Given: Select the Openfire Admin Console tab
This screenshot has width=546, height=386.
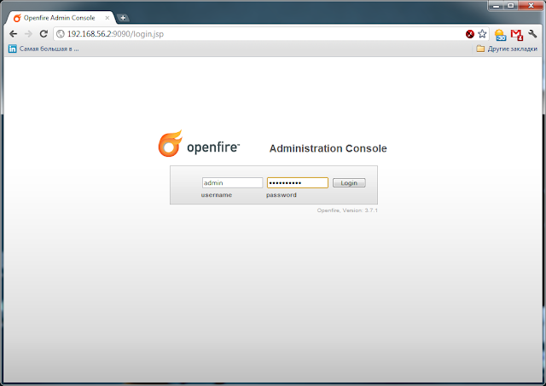Looking at the screenshot, I should click(60, 18).
